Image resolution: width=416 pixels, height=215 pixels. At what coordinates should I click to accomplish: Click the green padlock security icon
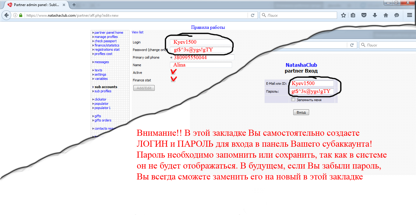(x=21, y=15)
